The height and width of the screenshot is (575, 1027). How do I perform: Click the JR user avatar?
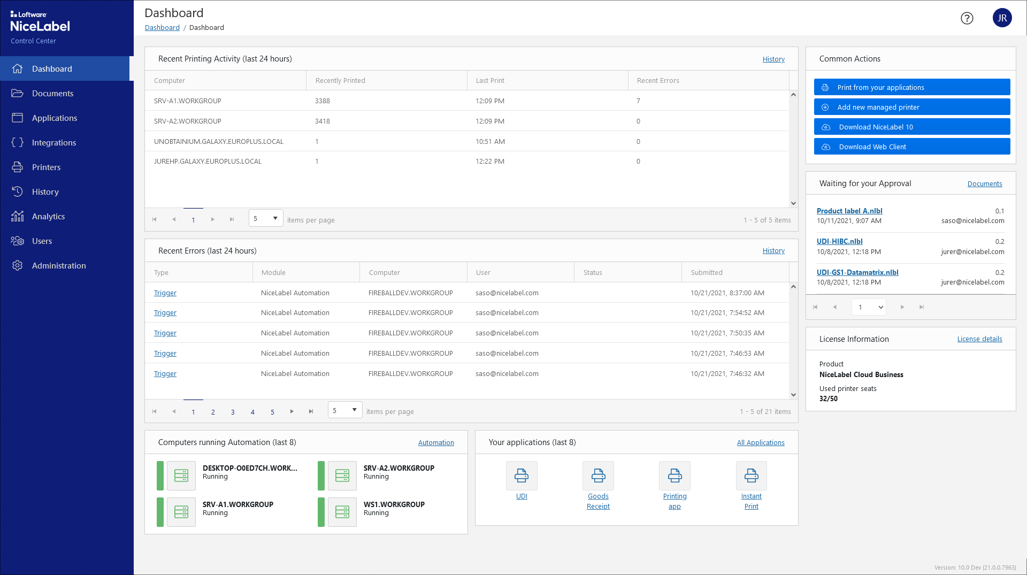point(1002,18)
